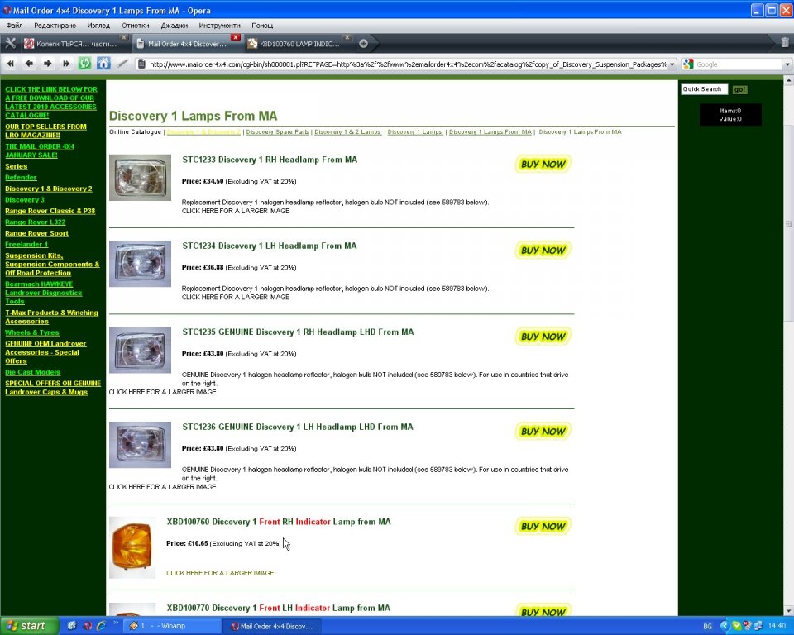Click the address bar URL field
This screenshot has height=635, width=794.
click(408, 64)
